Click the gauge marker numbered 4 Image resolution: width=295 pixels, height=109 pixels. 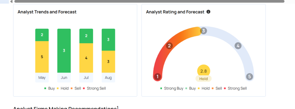[x=238, y=46]
